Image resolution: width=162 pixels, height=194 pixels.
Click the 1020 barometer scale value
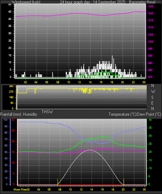coord(151,13)
